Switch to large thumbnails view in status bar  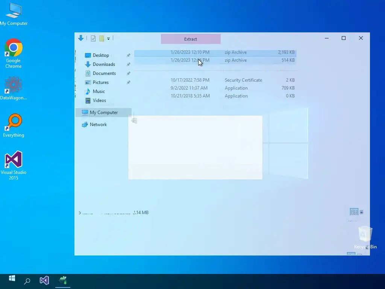[x=362, y=212]
